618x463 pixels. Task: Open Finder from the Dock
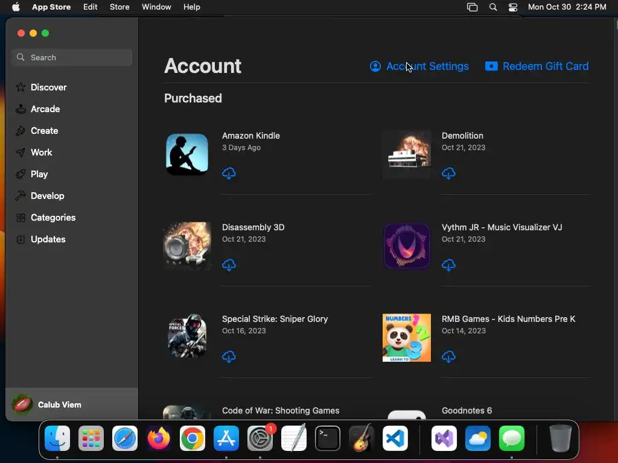click(57, 438)
